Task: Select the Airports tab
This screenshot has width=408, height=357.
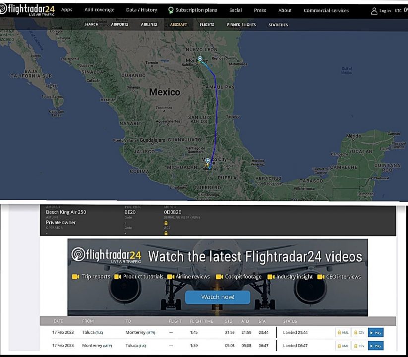Action: 119,24
